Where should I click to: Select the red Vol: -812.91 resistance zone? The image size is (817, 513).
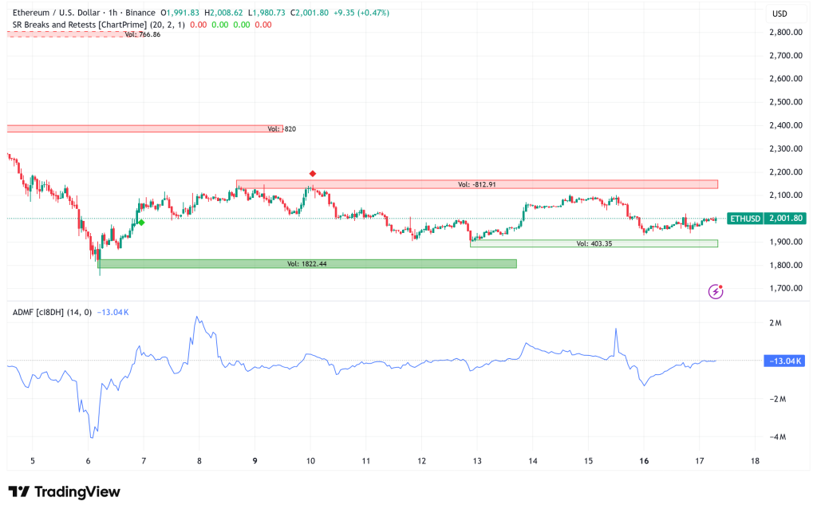click(x=479, y=184)
